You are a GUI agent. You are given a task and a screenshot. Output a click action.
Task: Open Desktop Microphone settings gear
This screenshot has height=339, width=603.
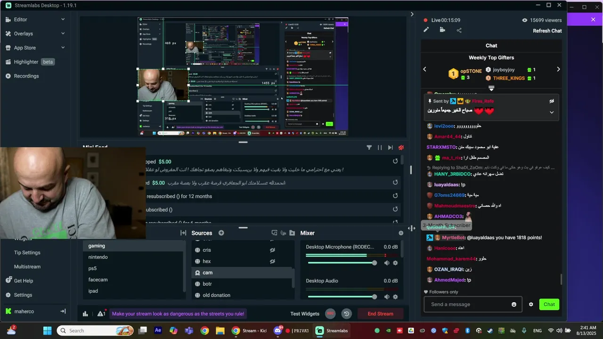point(395,263)
